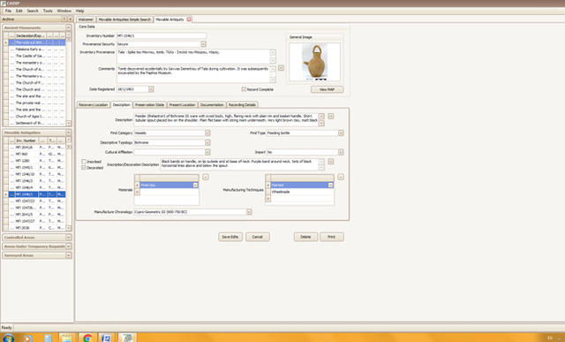Image resolution: width=565 pixels, height=342 pixels.
Task: Click the expand button beside the Comments field
Action: point(281,68)
